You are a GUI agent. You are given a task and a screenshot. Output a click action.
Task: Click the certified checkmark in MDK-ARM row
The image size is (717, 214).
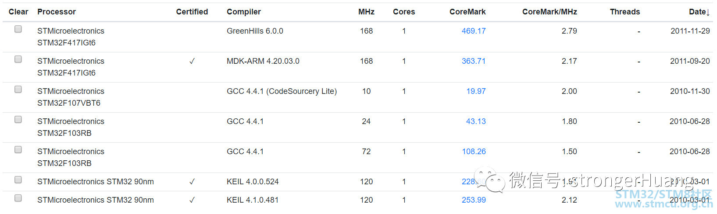(192, 61)
